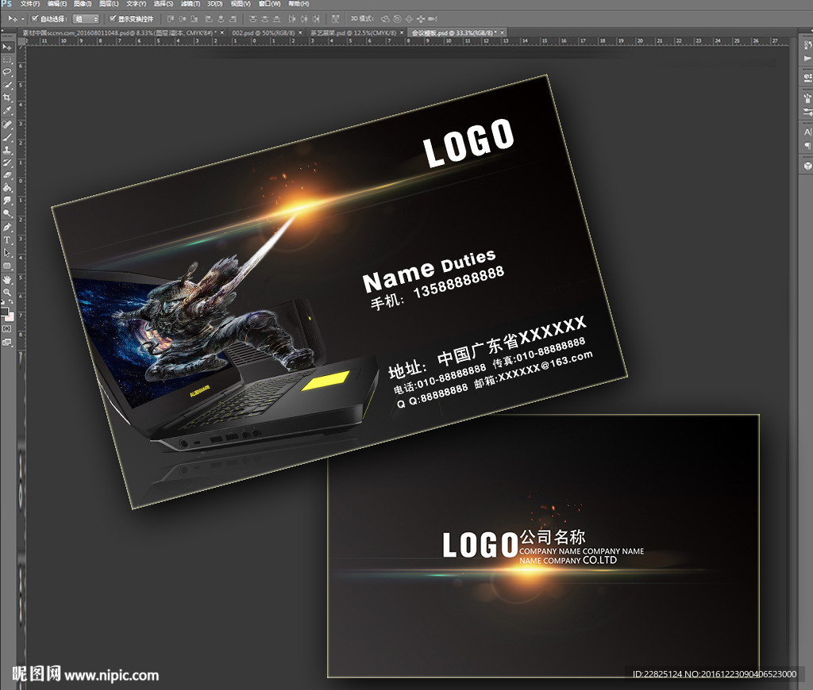Image resolution: width=813 pixels, height=690 pixels.
Task: Open the 文件(F) menu
Action: (29, 4)
